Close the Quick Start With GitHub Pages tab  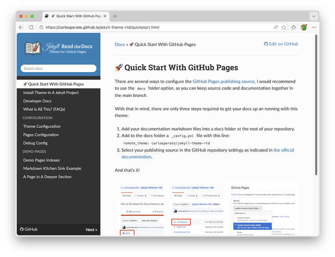[x=105, y=16]
